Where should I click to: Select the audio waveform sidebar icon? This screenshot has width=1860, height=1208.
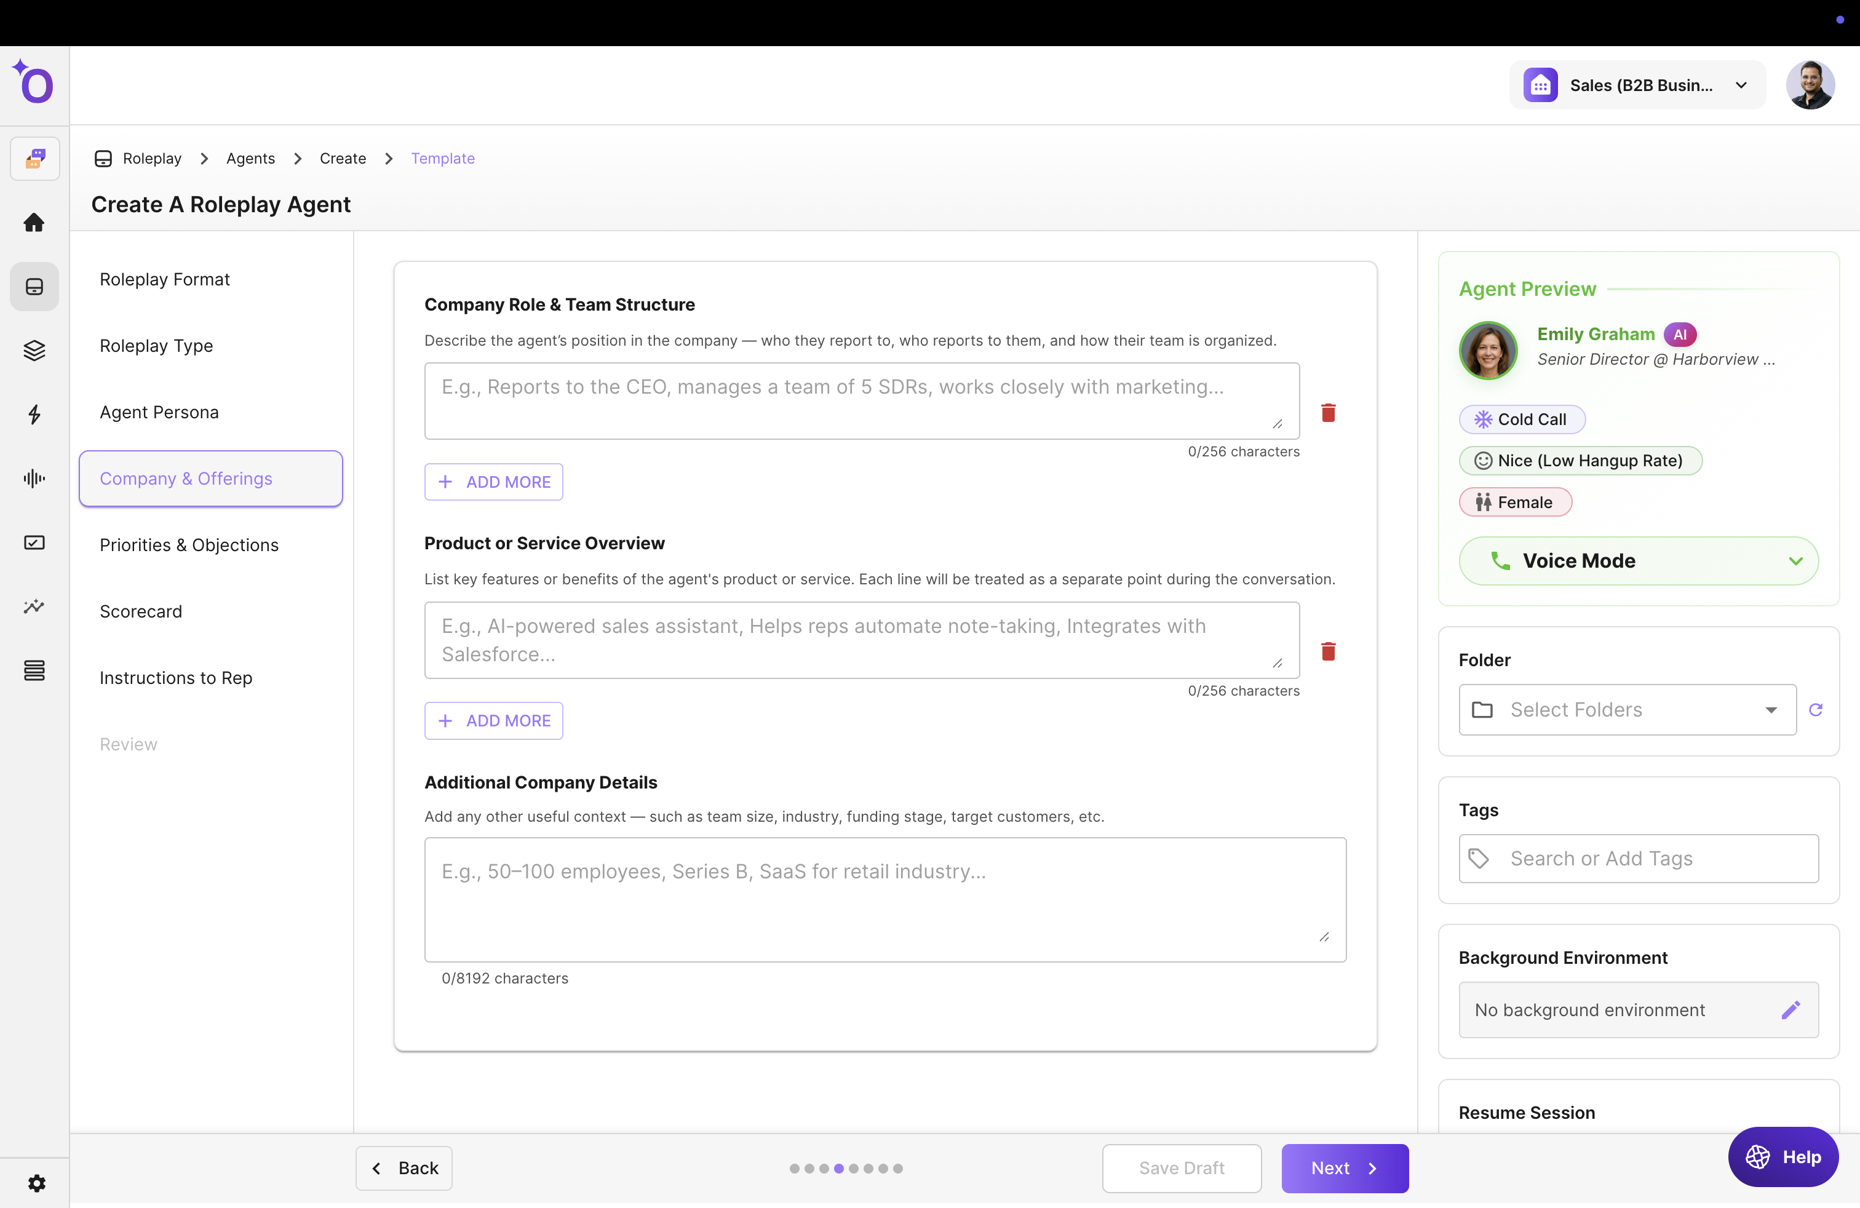coord(34,478)
